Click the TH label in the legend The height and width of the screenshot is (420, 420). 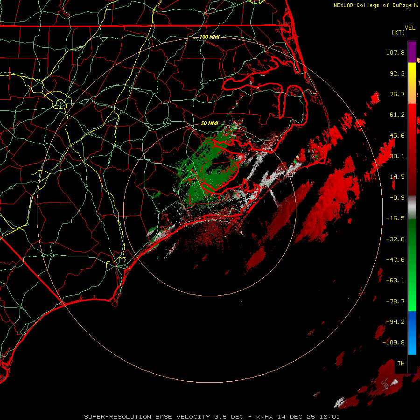point(401,364)
